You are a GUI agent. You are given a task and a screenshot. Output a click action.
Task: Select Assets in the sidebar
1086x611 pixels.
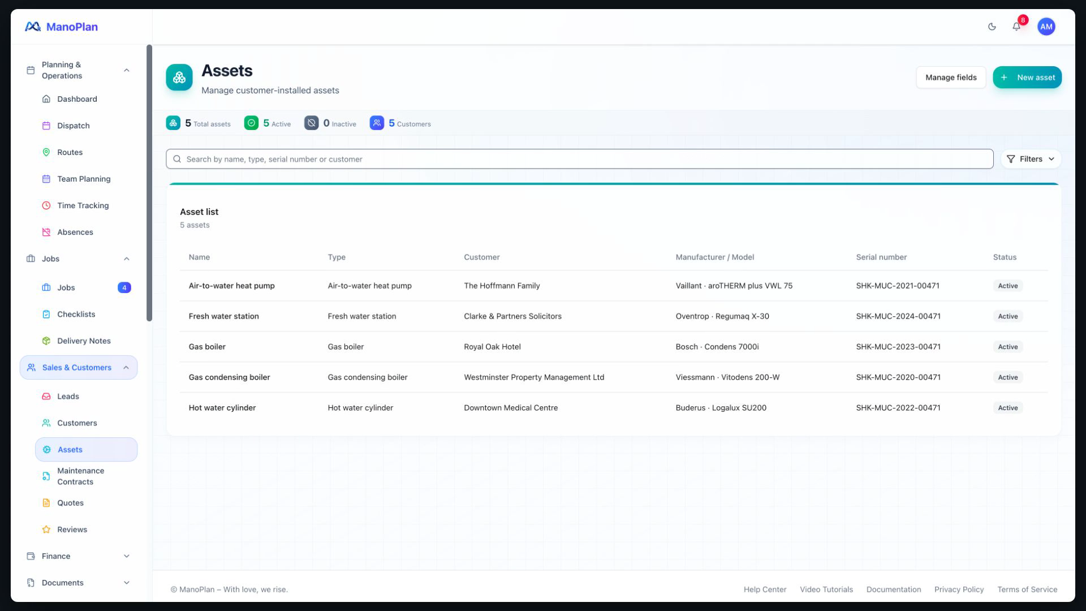pyautogui.click(x=86, y=449)
